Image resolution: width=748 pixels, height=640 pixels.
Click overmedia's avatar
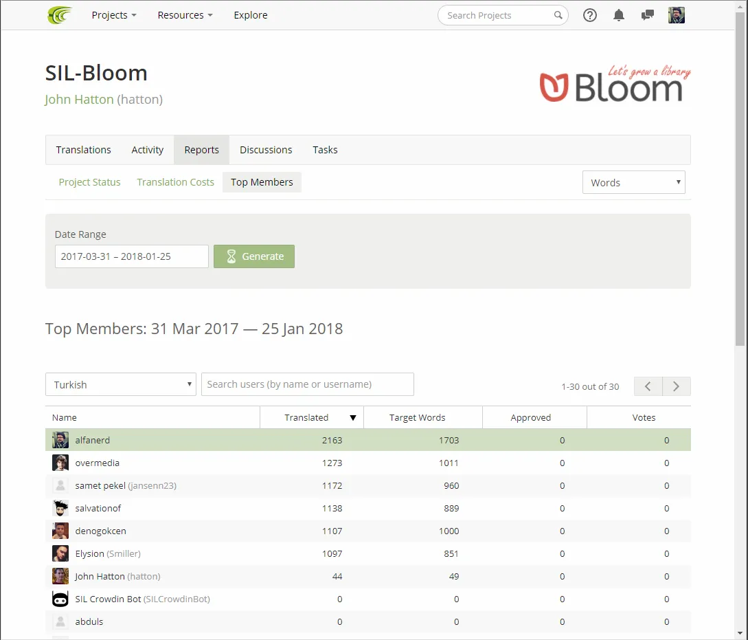(60, 463)
